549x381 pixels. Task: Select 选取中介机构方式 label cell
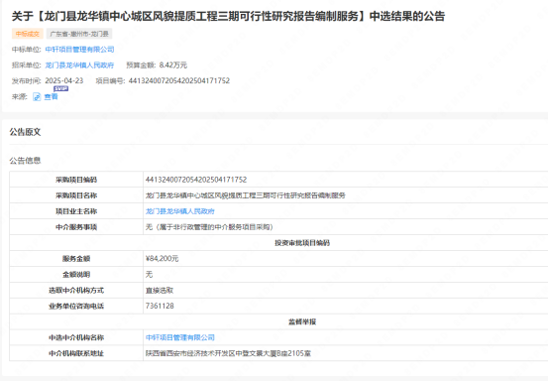click(x=76, y=291)
